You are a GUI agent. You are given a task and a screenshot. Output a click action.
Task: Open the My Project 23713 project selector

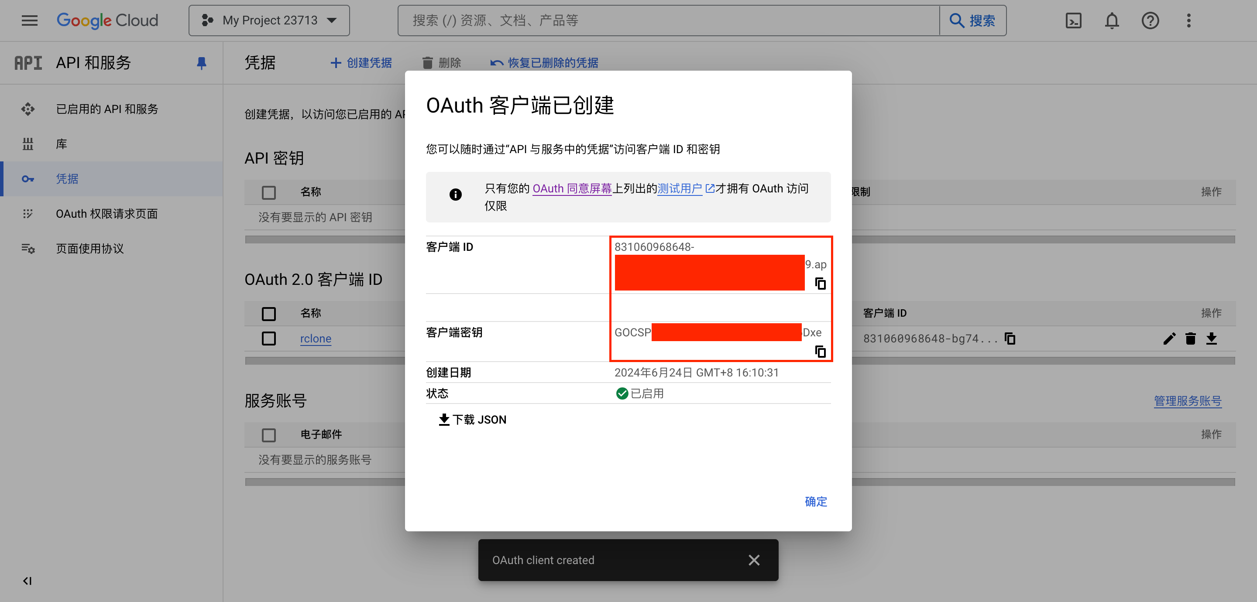[269, 21]
